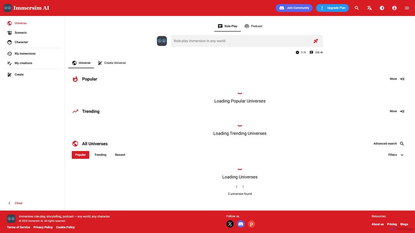
Task: Open the hamburger menu in header
Action: click(407, 8)
